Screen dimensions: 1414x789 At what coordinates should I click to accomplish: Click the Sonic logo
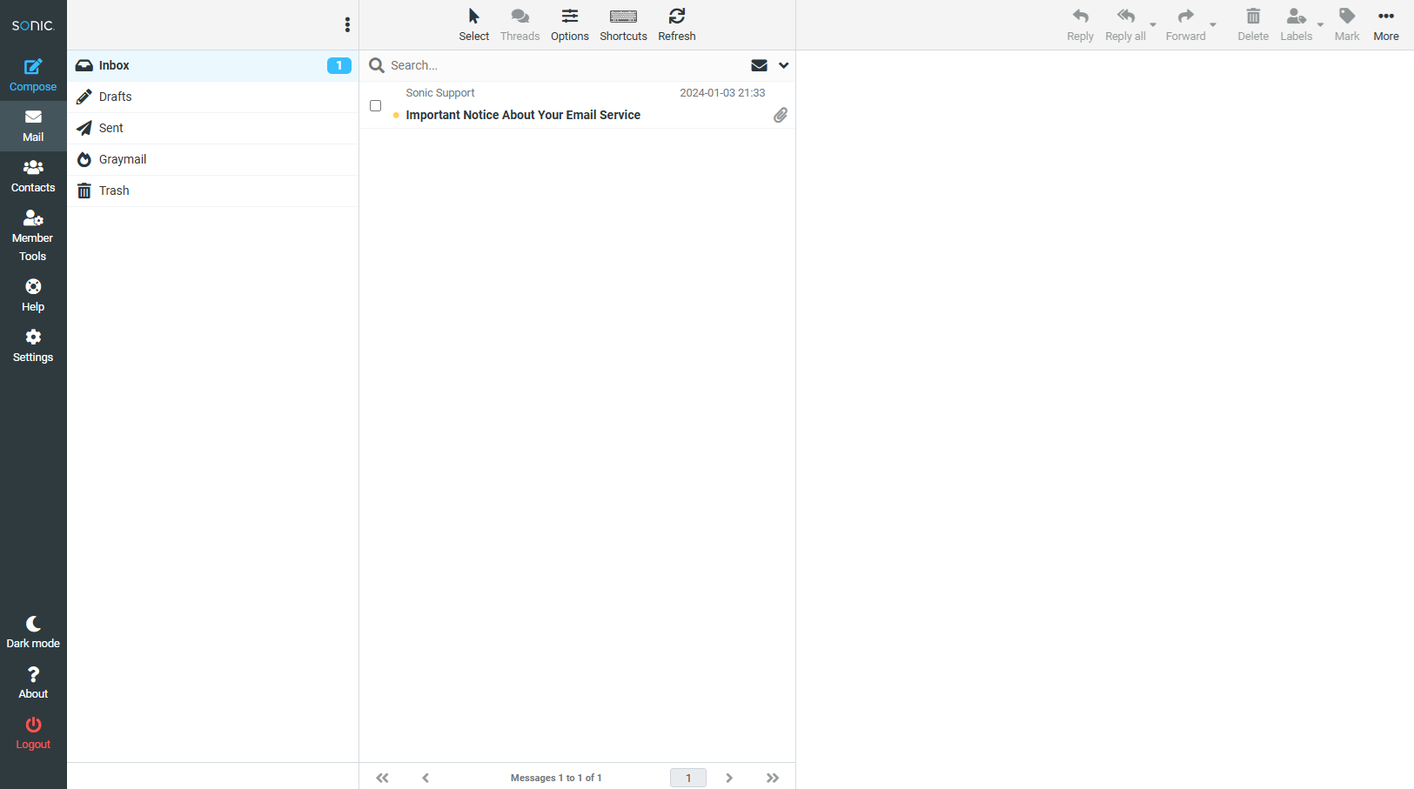[33, 25]
